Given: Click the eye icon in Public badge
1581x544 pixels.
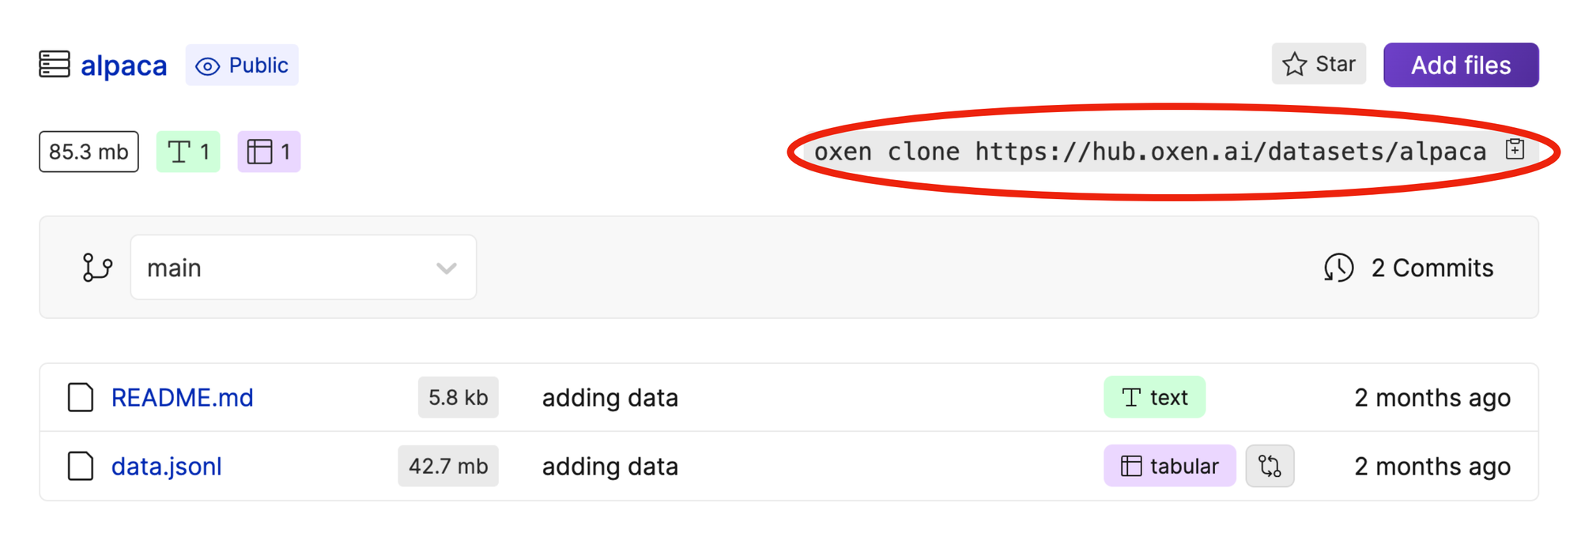Looking at the screenshot, I should (x=208, y=66).
